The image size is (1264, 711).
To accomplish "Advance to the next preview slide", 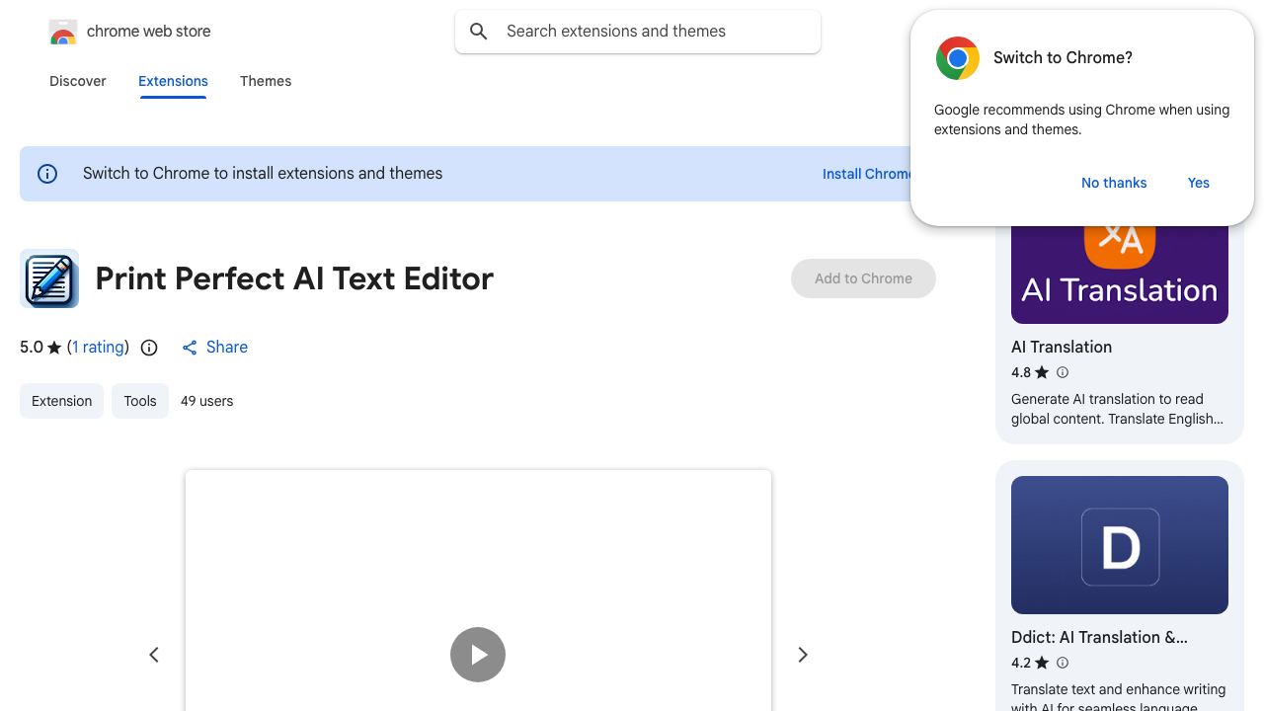I will click(803, 655).
